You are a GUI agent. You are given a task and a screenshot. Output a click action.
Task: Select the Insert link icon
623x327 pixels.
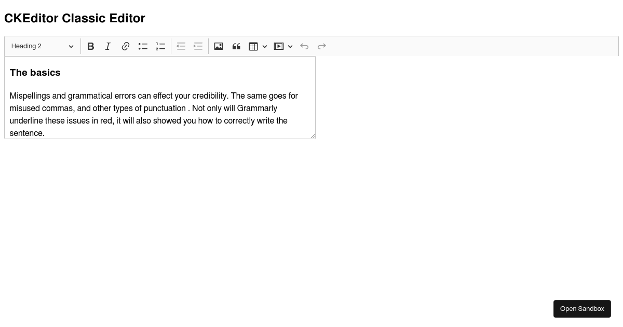pyautogui.click(x=126, y=46)
